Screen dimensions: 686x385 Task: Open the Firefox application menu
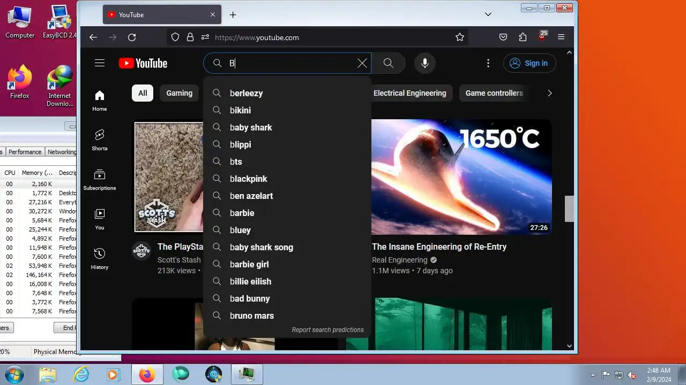(x=561, y=37)
